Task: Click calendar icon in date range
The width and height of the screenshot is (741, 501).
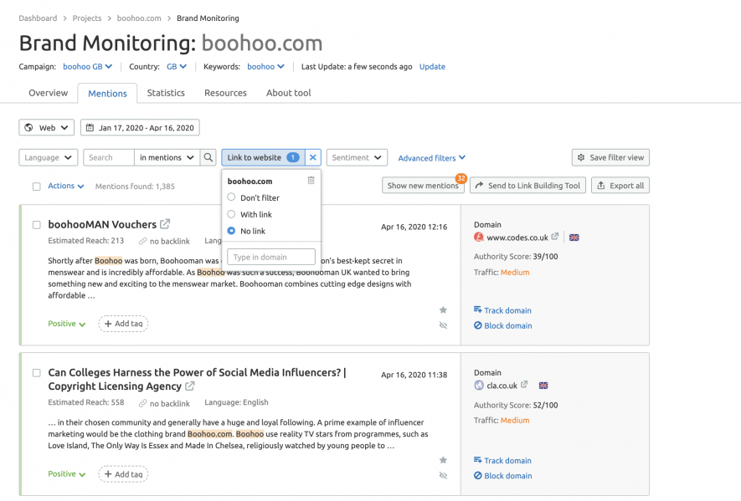Action: [x=90, y=127]
